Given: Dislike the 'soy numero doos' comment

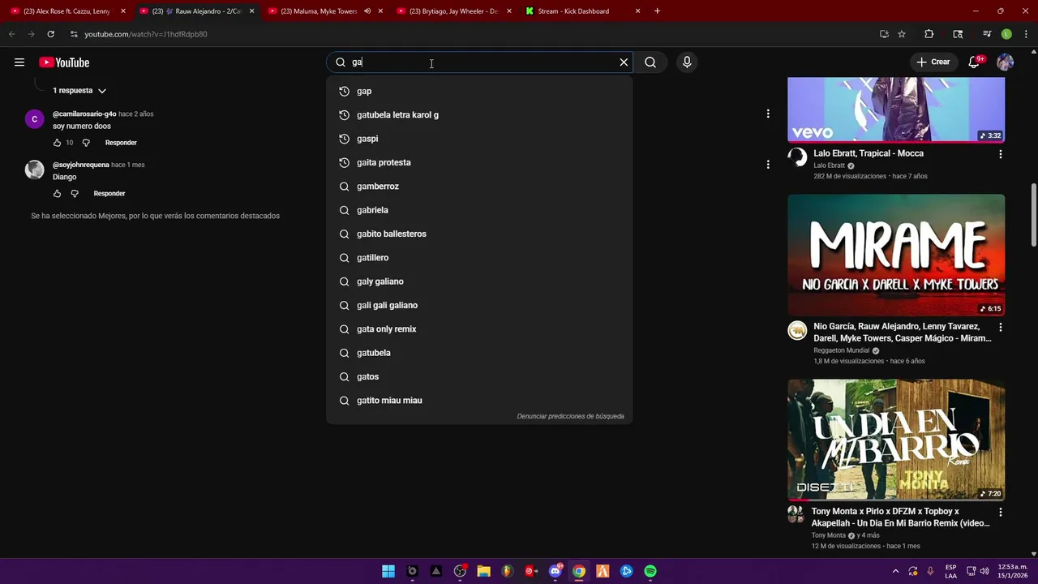Looking at the screenshot, I should pos(86,143).
